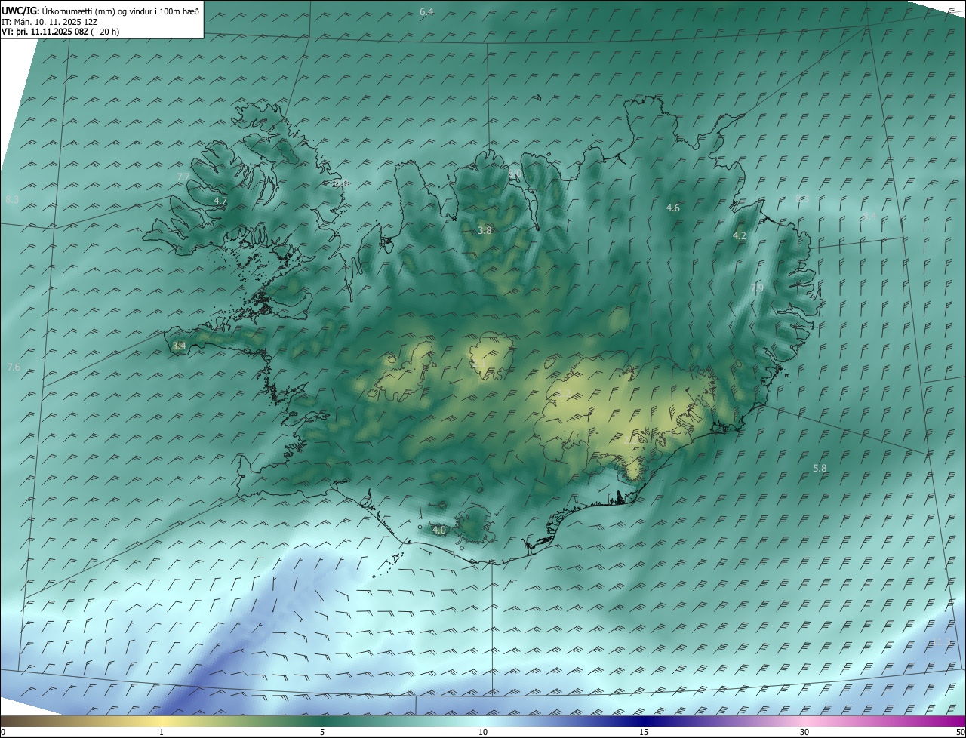
Task: Click the 4.7 value inside the Westfjords
Action: pyautogui.click(x=220, y=201)
